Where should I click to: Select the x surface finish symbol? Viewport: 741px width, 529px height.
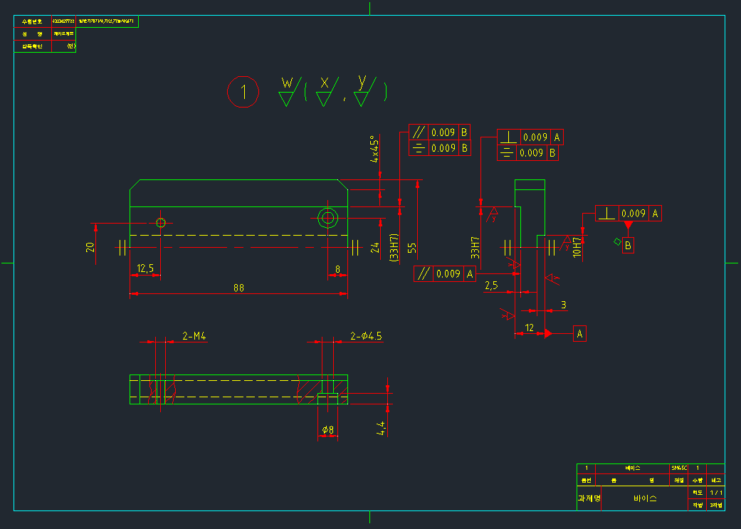pyautogui.click(x=327, y=90)
